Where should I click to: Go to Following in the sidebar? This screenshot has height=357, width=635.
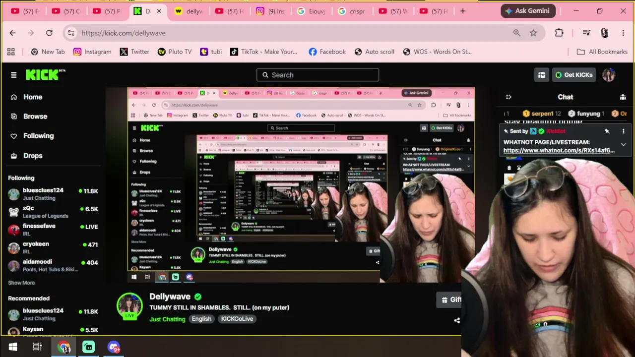[x=38, y=136]
